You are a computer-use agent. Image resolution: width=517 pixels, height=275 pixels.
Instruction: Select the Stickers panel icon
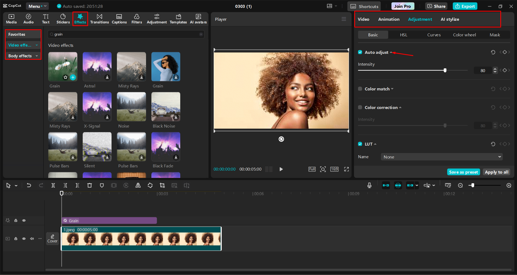pos(63,19)
